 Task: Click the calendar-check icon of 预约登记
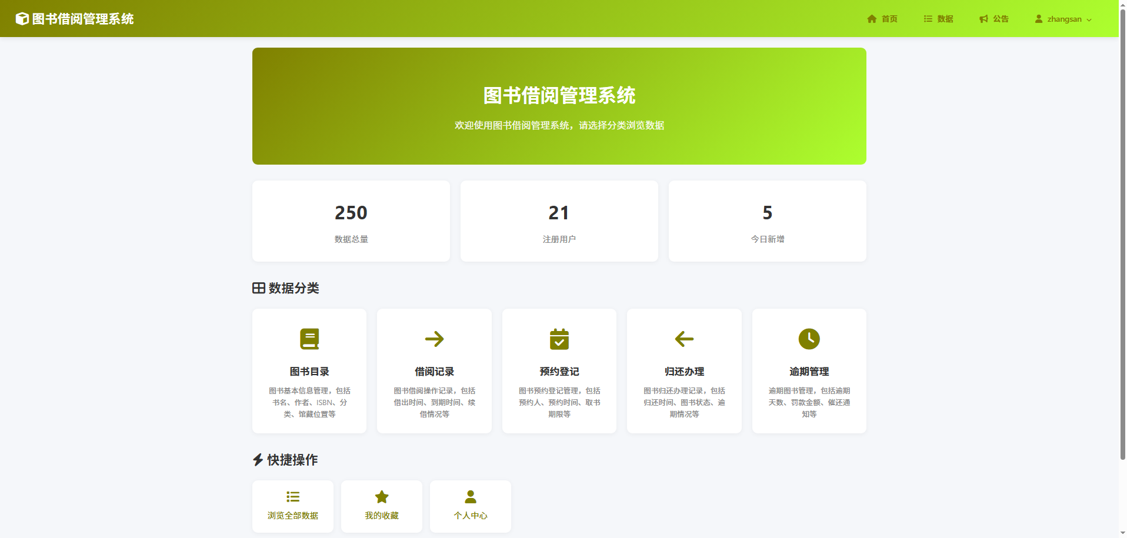559,339
